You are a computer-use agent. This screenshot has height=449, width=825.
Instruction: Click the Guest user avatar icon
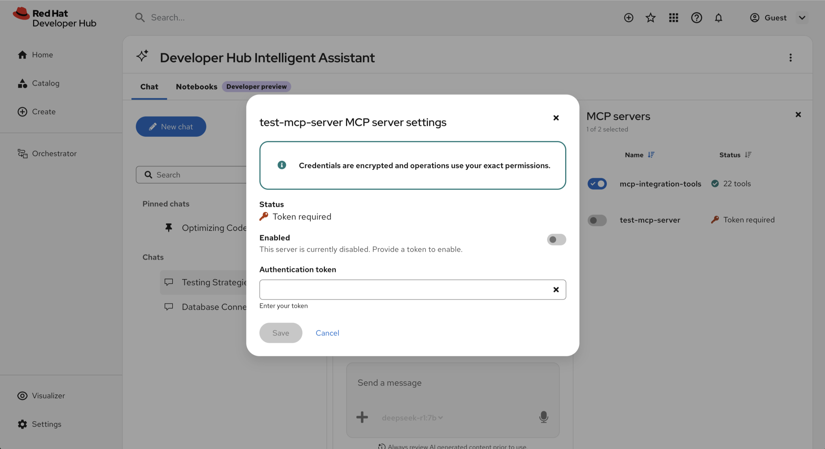click(x=755, y=17)
